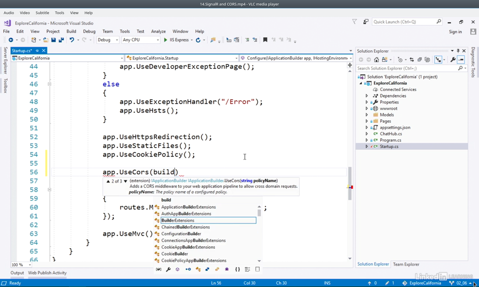Show previous UseCors overload signature arrow

pyautogui.click(x=108, y=181)
